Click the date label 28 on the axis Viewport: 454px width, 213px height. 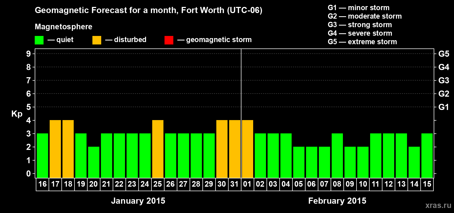[x=196, y=184]
